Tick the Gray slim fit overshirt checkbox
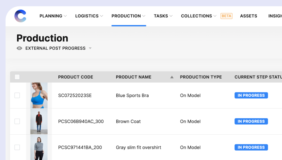 pos(17,147)
